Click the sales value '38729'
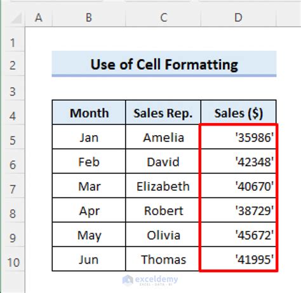Screen dimensions: 301x293 point(239,210)
